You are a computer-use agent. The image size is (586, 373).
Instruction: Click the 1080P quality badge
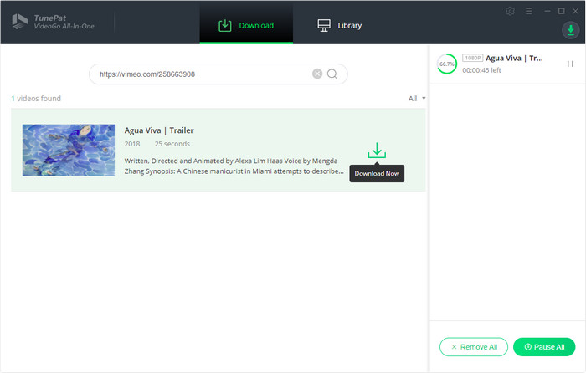473,58
